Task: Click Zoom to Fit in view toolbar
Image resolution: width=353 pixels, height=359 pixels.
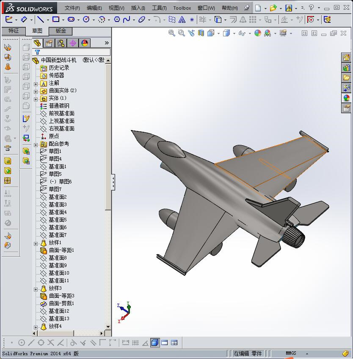Action: pos(172,33)
